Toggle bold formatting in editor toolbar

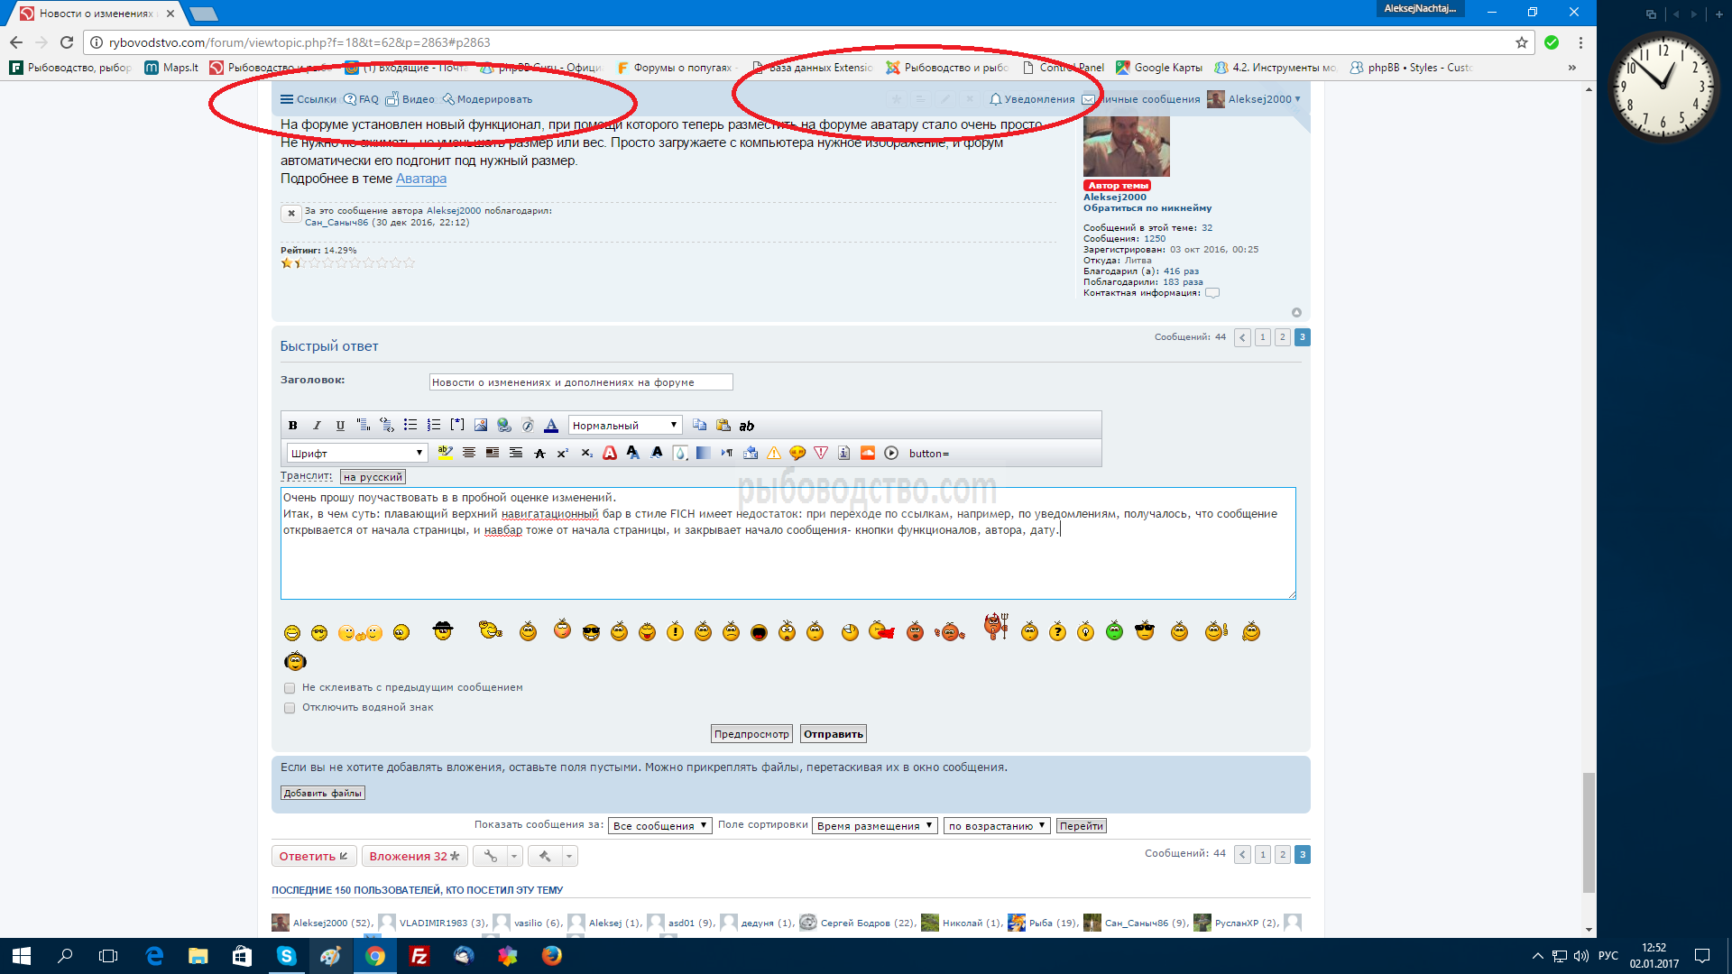coord(292,426)
